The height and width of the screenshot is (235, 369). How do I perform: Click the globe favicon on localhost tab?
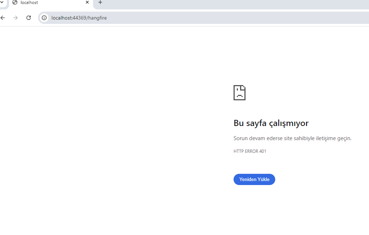coord(15,3)
